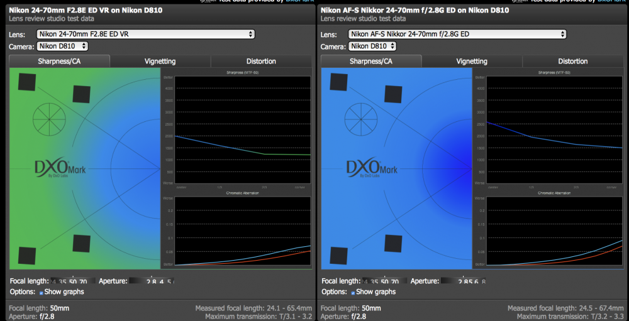Open the Lens dropdown showing Nikon 24-70mm F2.8E ED VR
Screen dimensions: 629x321
146,34
